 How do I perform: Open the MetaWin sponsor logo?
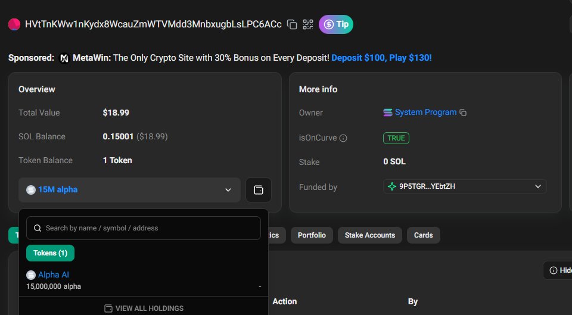(64, 58)
